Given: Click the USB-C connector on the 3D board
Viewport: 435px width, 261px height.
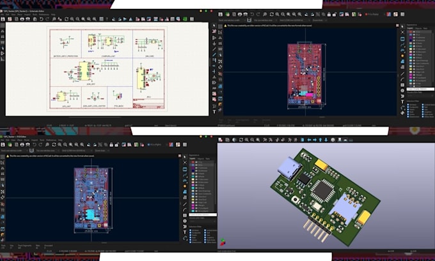Looking at the screenshot, I should tap(290, 168).
